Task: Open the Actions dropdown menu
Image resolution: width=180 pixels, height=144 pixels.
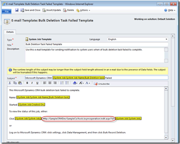Action: click(83, 10)
